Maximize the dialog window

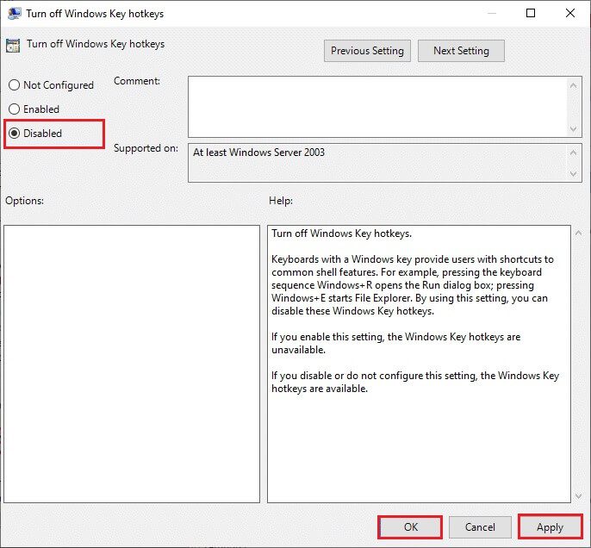(x=531, y=13)
